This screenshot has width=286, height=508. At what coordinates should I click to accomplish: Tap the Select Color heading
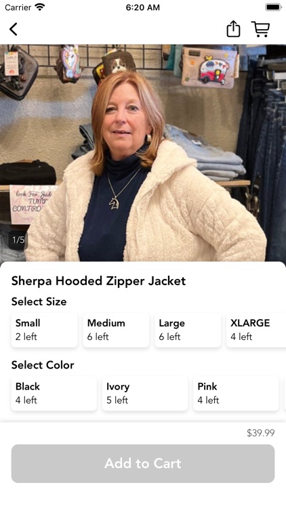(43, 365)
